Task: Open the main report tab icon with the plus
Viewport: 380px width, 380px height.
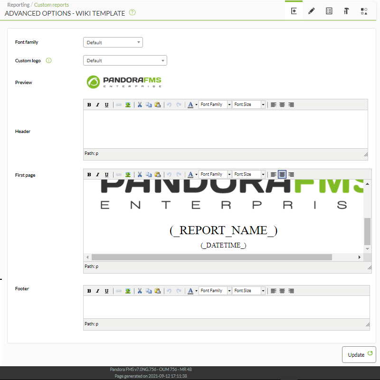Action: click(x=294, y=11)
